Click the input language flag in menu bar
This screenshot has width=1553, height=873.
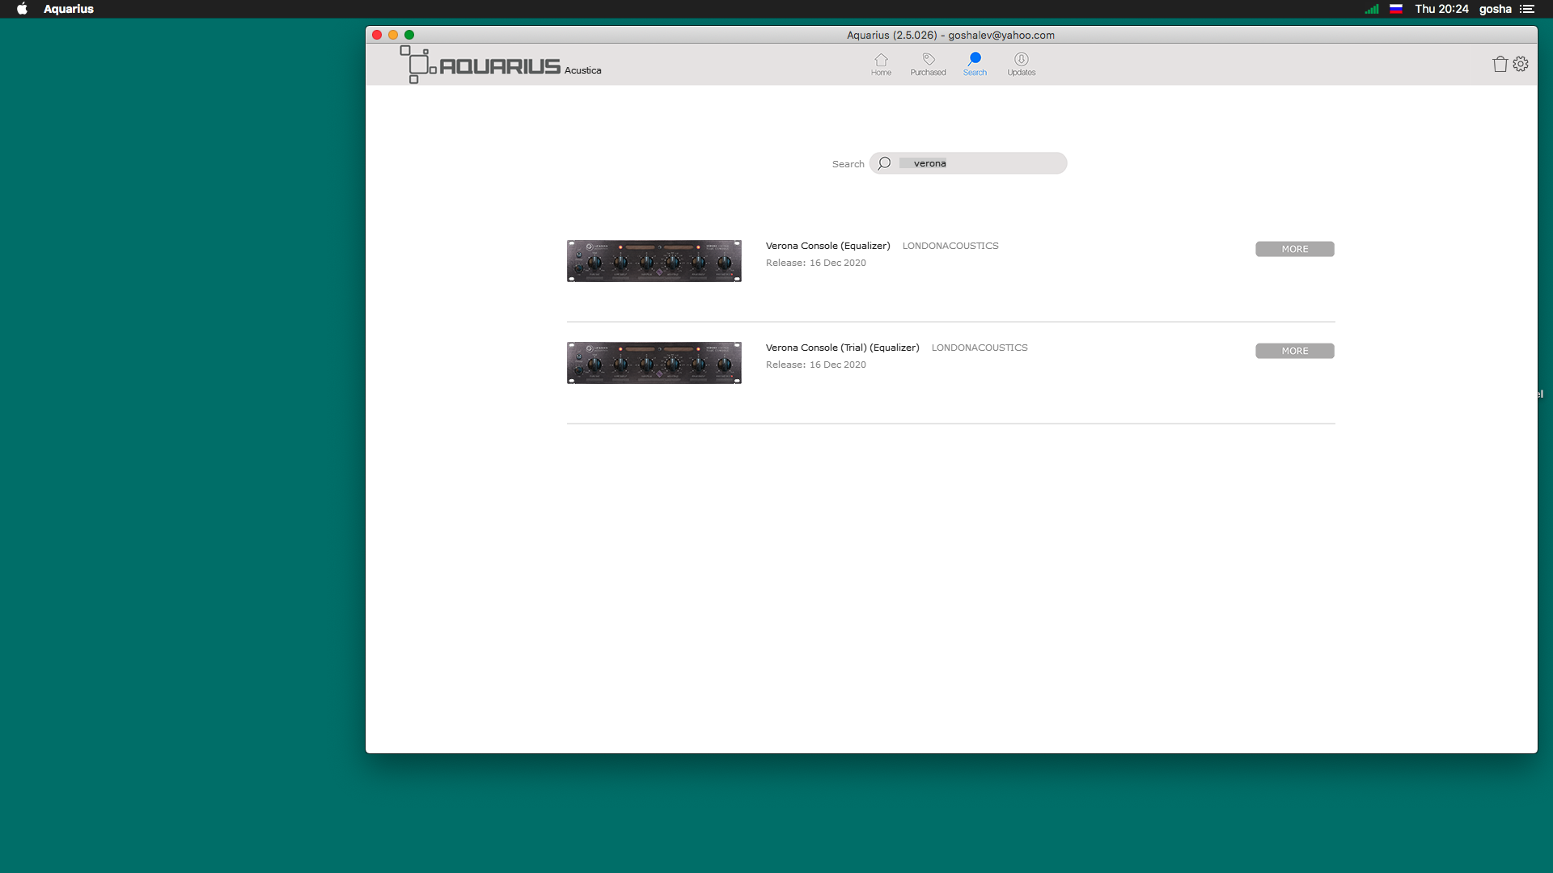pos(1396,9)
